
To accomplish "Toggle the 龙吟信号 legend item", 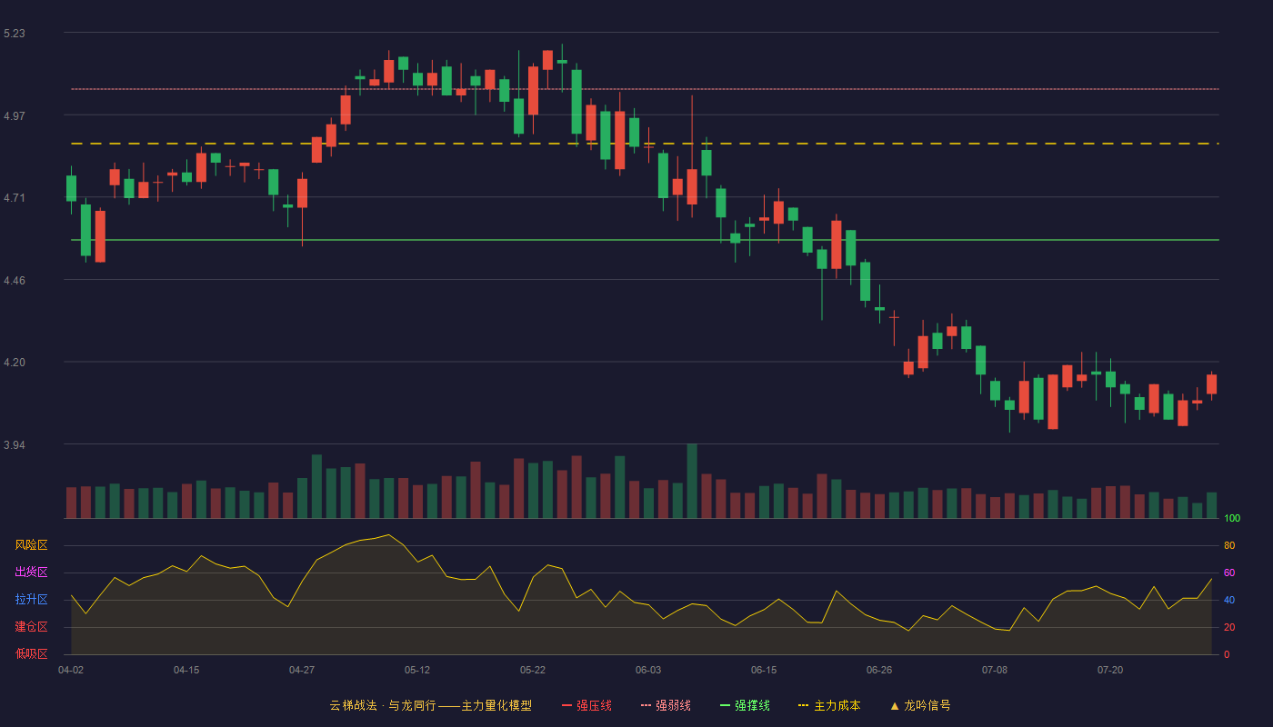I will pyautogui.click(x=920, y=705).
